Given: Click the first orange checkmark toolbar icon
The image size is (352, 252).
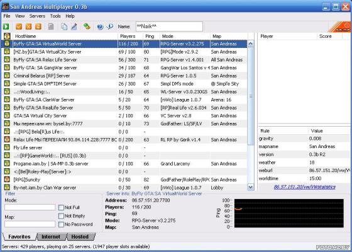Looking at the screenshot, I should [x=19, y=26].
